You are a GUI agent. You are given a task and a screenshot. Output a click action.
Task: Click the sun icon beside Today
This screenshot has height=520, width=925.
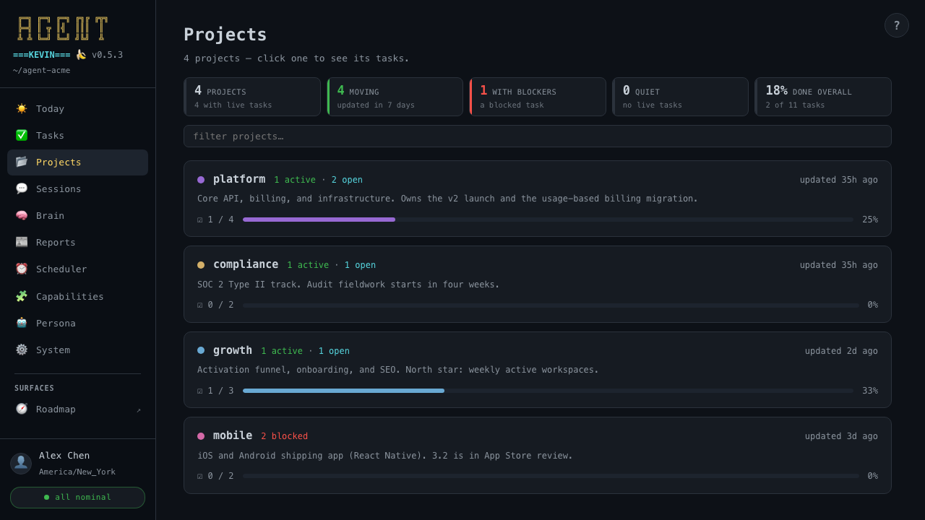coord(22,108)
